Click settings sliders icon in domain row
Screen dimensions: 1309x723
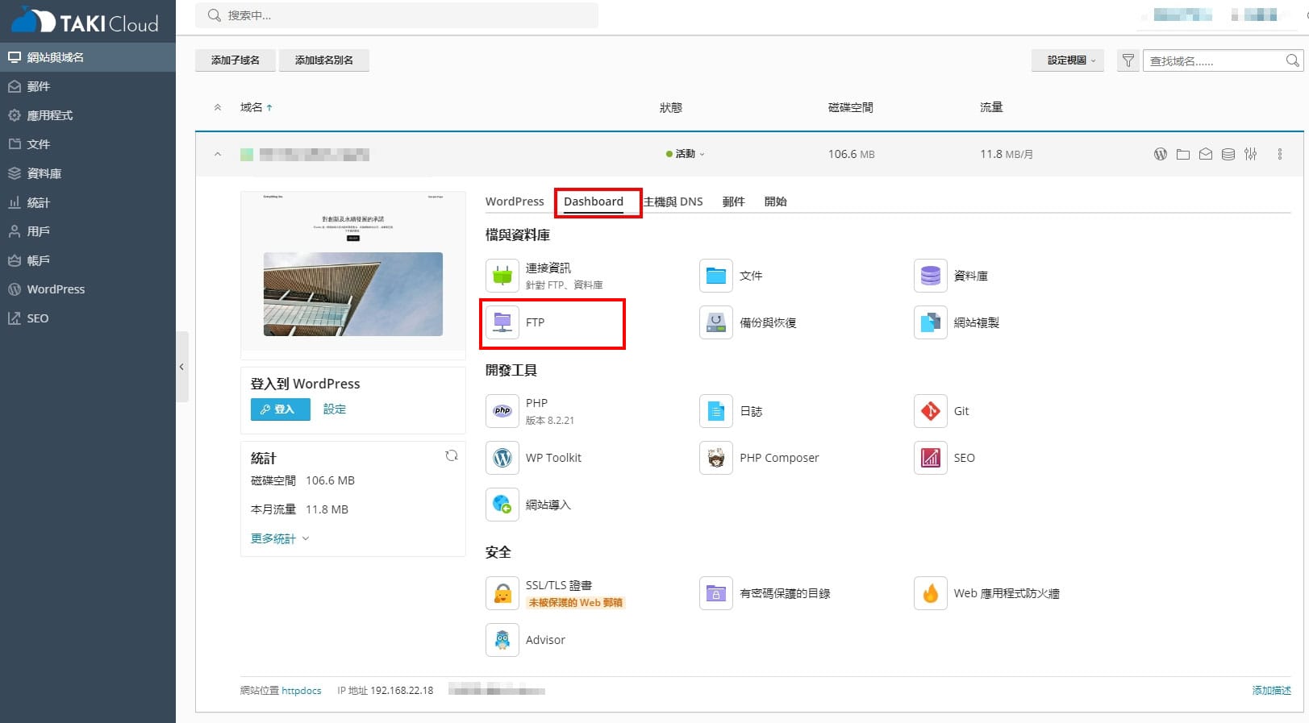pos(1251,154)
